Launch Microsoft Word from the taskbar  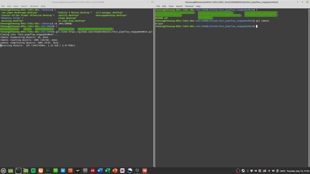pyautogui.click(x=100, y=171)
